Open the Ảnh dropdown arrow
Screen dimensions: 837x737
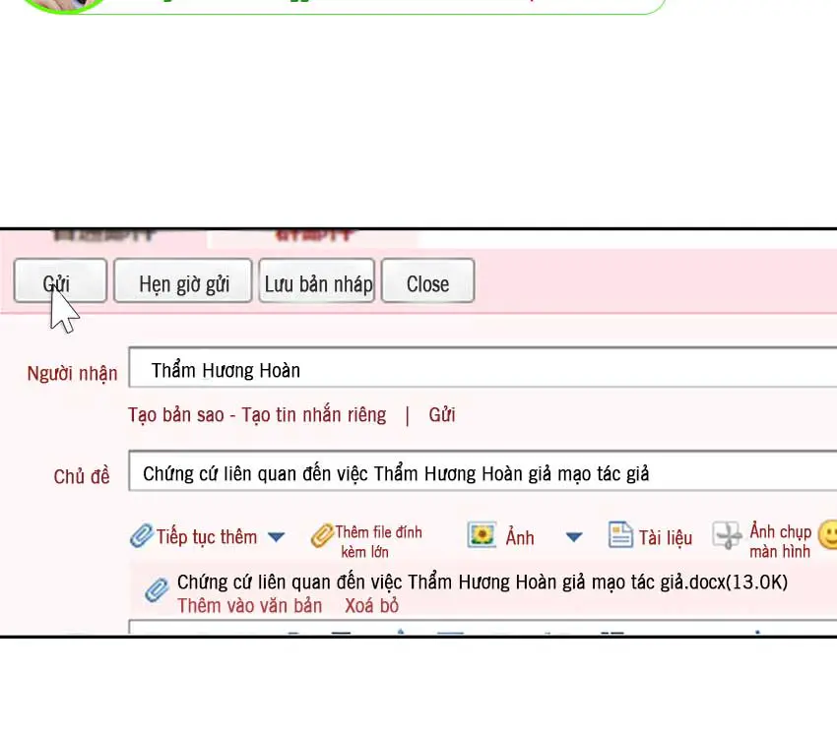(573, 537)
